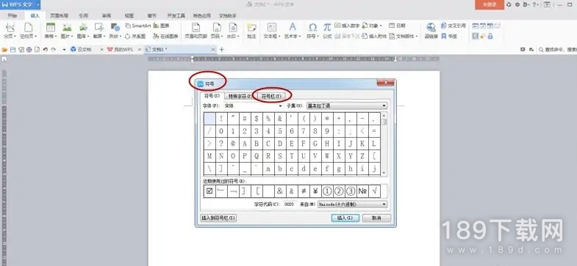Click the 超链接 hyperlink globe icon
The width and height of the screenshot is (577, 266).
pyautogui.click(x=431, y=28)
